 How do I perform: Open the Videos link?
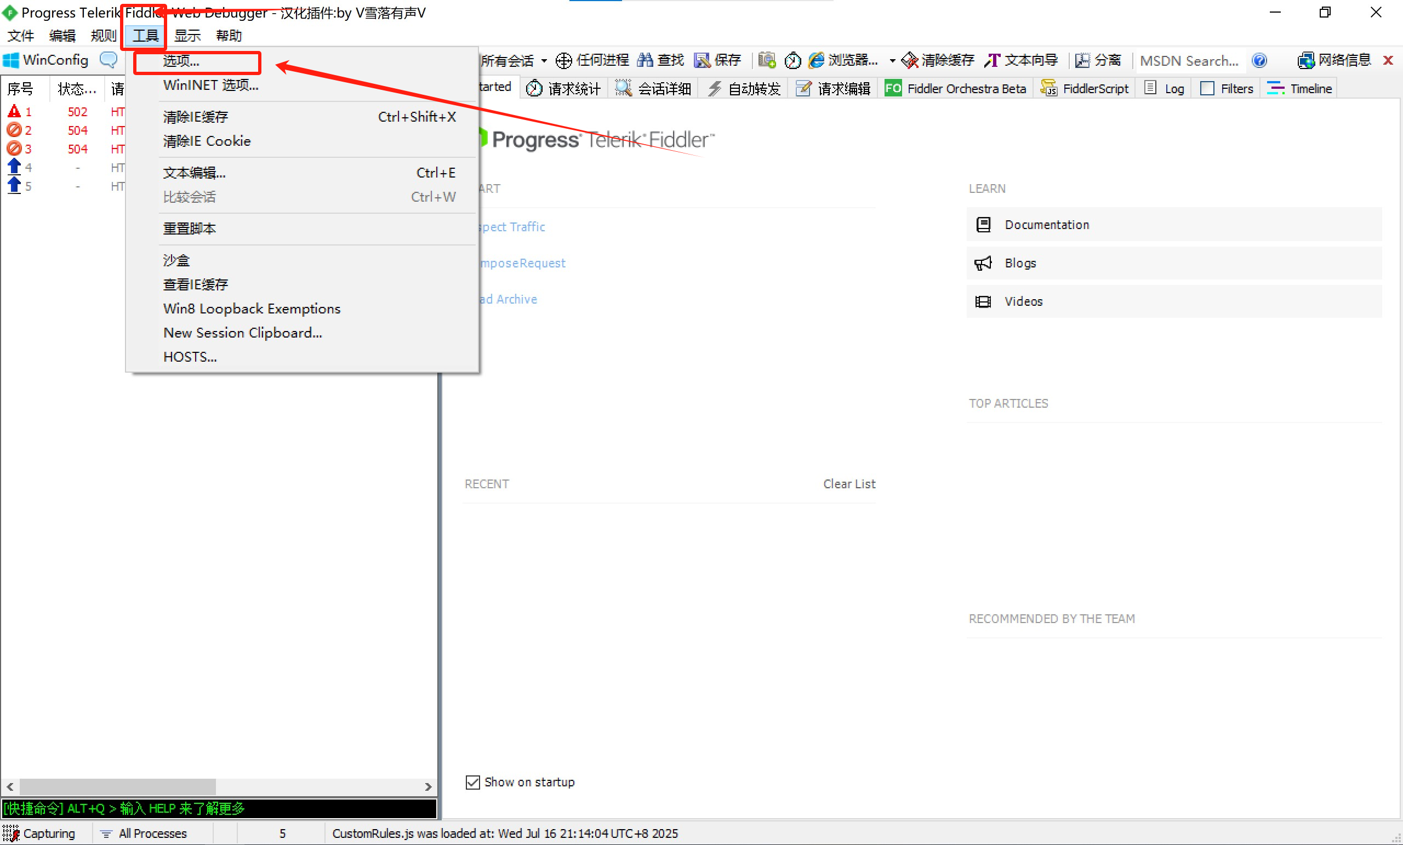click(x=1174, y=301)
